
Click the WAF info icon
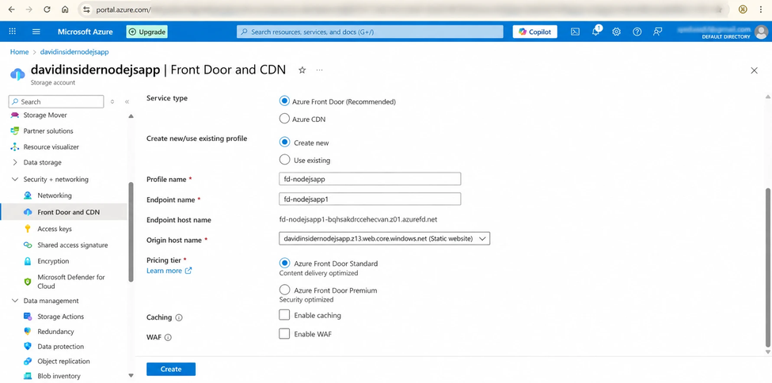pyautogui.click(x=168, y=338)
